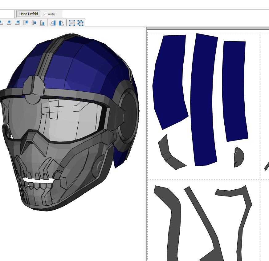This screenshot has width=269, height=261.
Task: Align selected parts to the top
Action: pos(26,23)
